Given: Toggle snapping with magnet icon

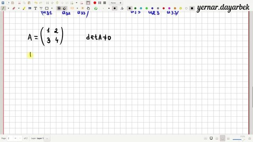Looking at the screenshot, I should 64,8.
